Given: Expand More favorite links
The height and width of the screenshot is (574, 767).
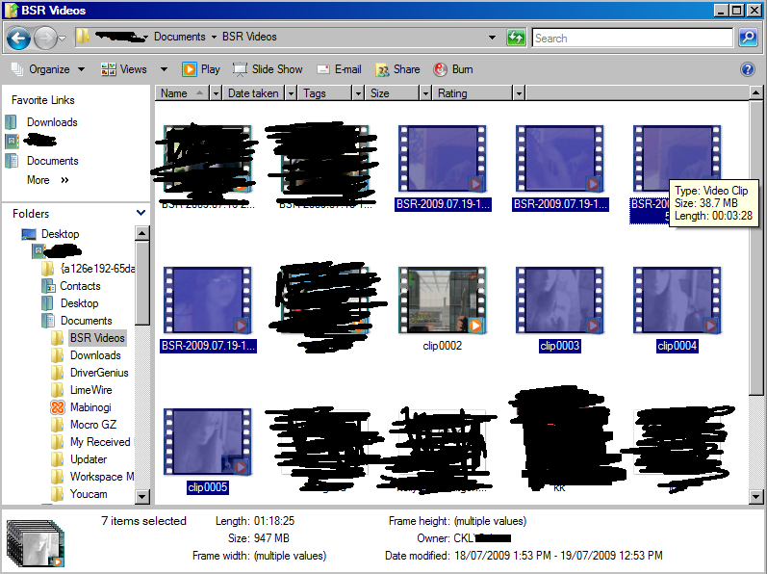Looking at the screenshot, I should tap(48, 180).
